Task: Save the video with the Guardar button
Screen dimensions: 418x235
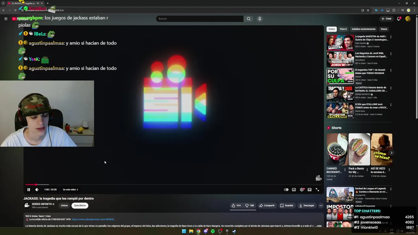Action: [287, 206]
